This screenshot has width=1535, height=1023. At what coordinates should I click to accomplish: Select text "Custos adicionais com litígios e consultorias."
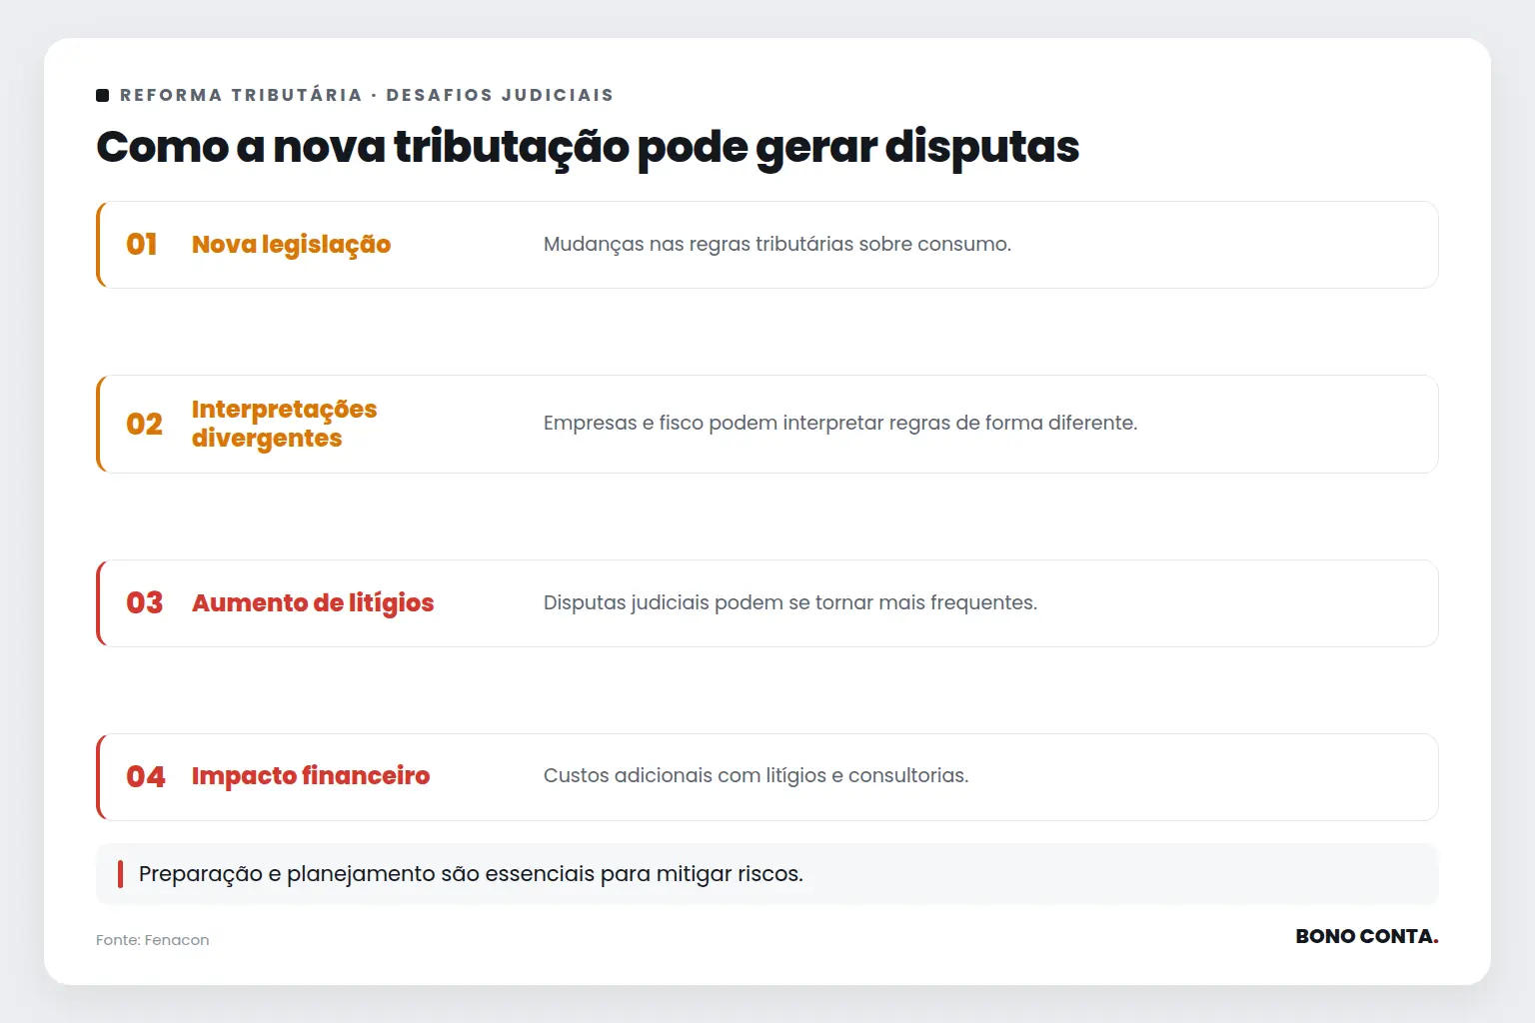click(x=757, y=776)
